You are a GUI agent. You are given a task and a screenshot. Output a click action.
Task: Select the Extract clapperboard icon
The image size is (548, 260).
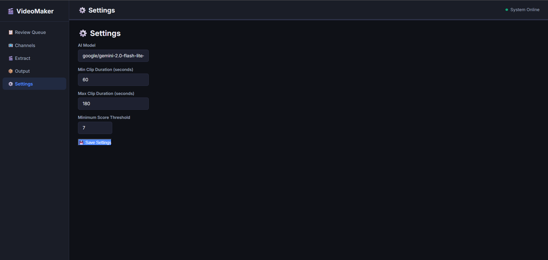click(10, 58)
